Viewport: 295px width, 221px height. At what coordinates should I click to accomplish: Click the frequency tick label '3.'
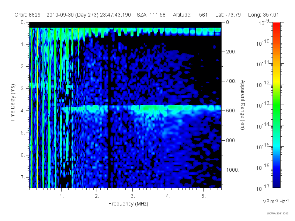click(133, 196)
